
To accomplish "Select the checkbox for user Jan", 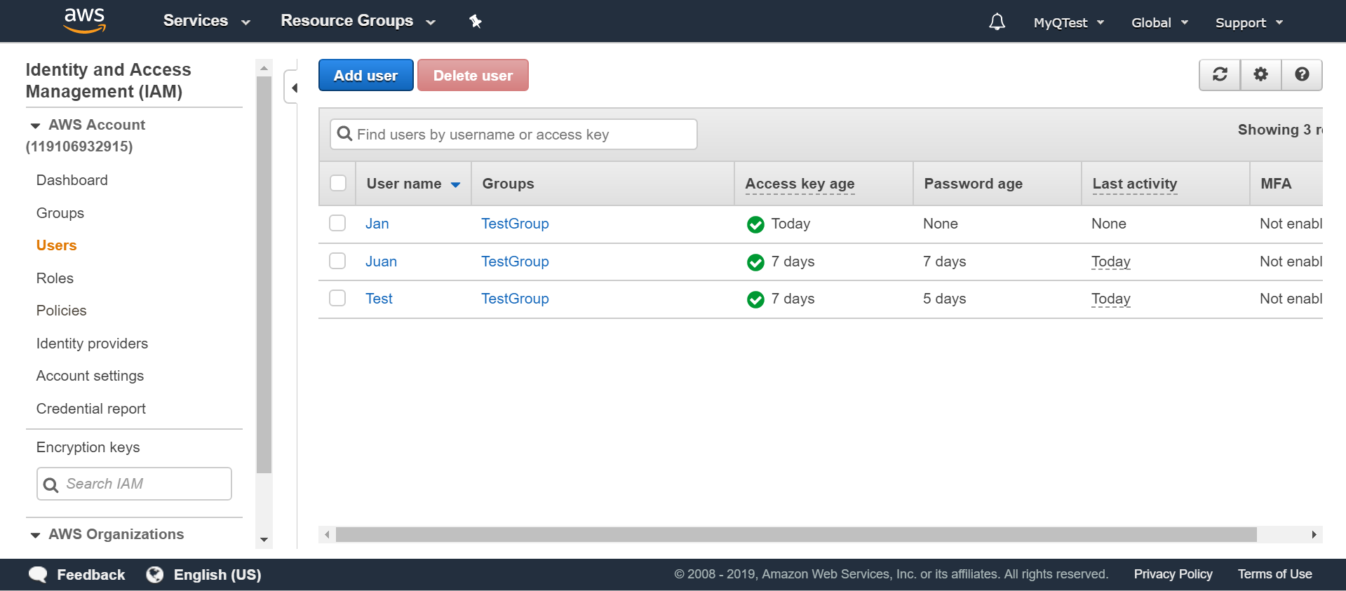I will click(337, 224).
